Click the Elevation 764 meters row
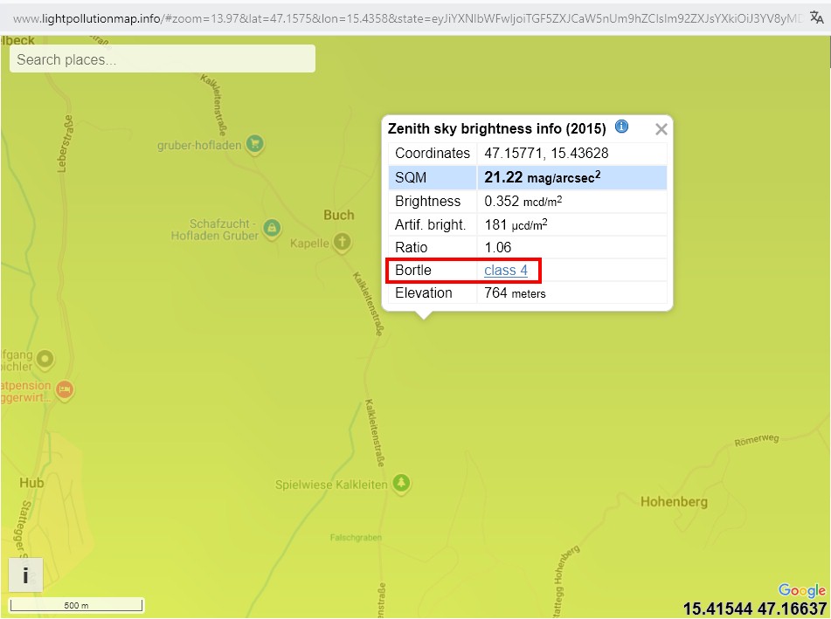The image size is (831, 619). pos(527,293)
